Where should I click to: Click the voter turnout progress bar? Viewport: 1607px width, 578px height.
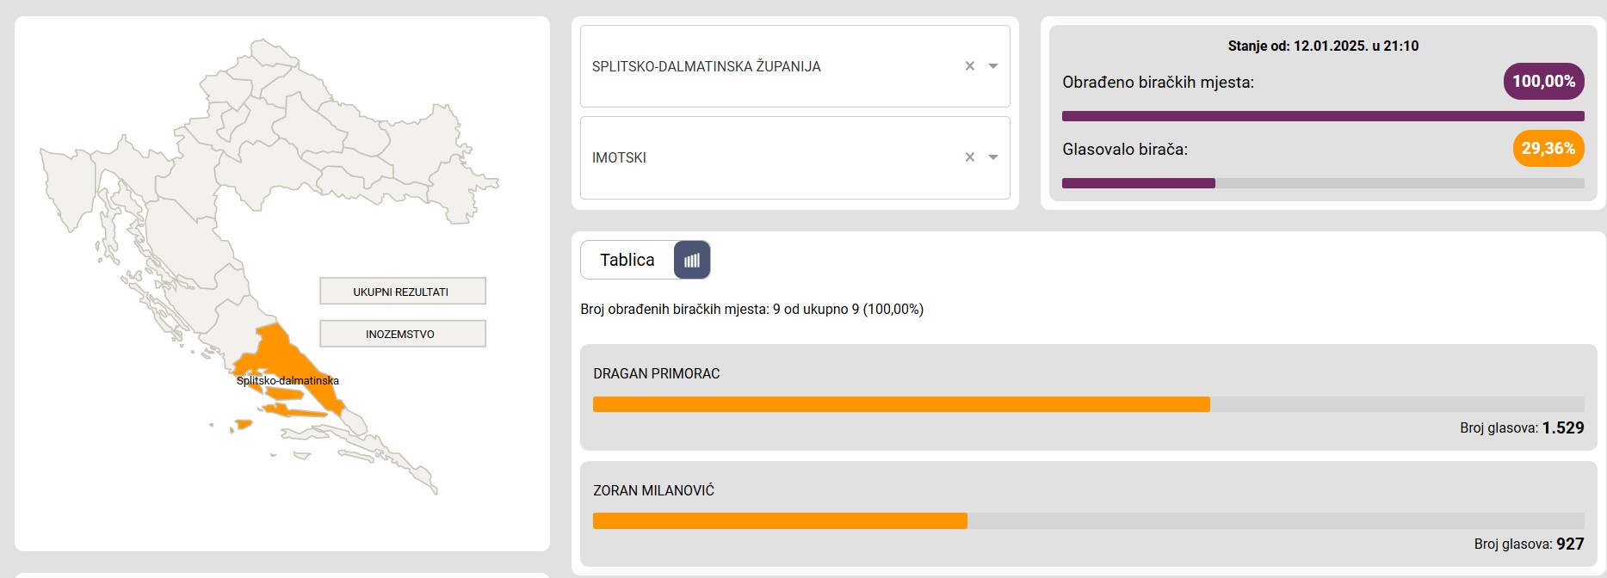[1323, 183]
